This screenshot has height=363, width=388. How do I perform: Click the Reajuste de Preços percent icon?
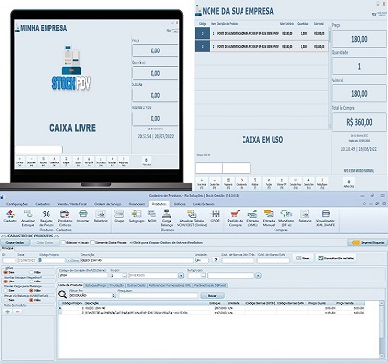47,219
